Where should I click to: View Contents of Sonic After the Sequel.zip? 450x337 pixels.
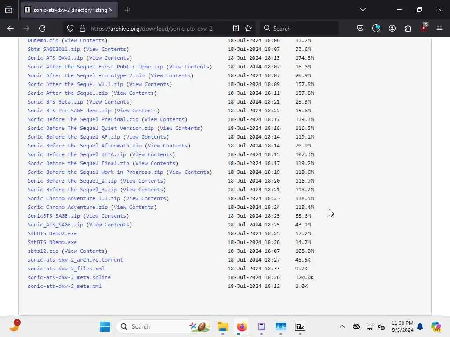point(134,93)
